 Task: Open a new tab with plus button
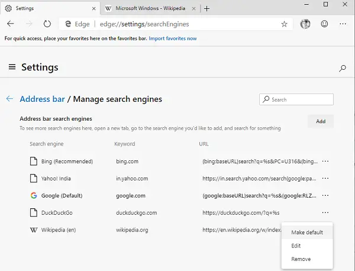(206, 9)
